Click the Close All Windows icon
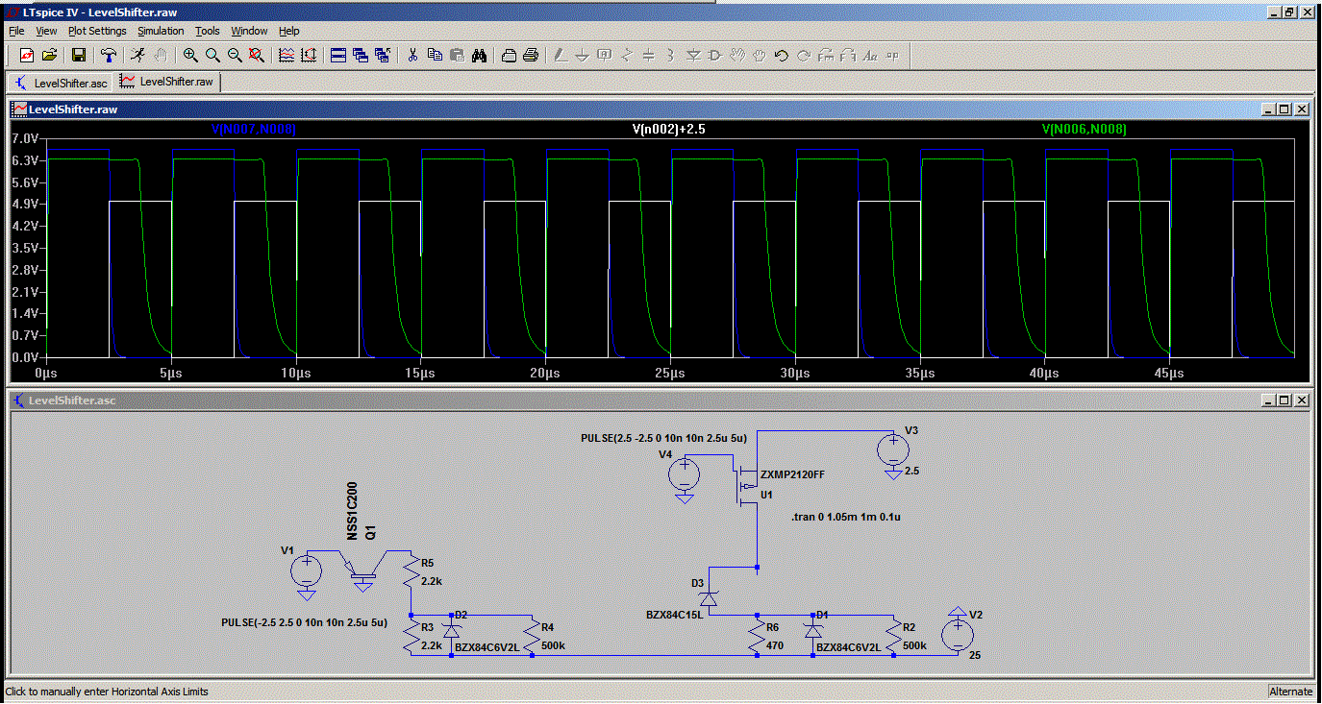 pos(383,56)
